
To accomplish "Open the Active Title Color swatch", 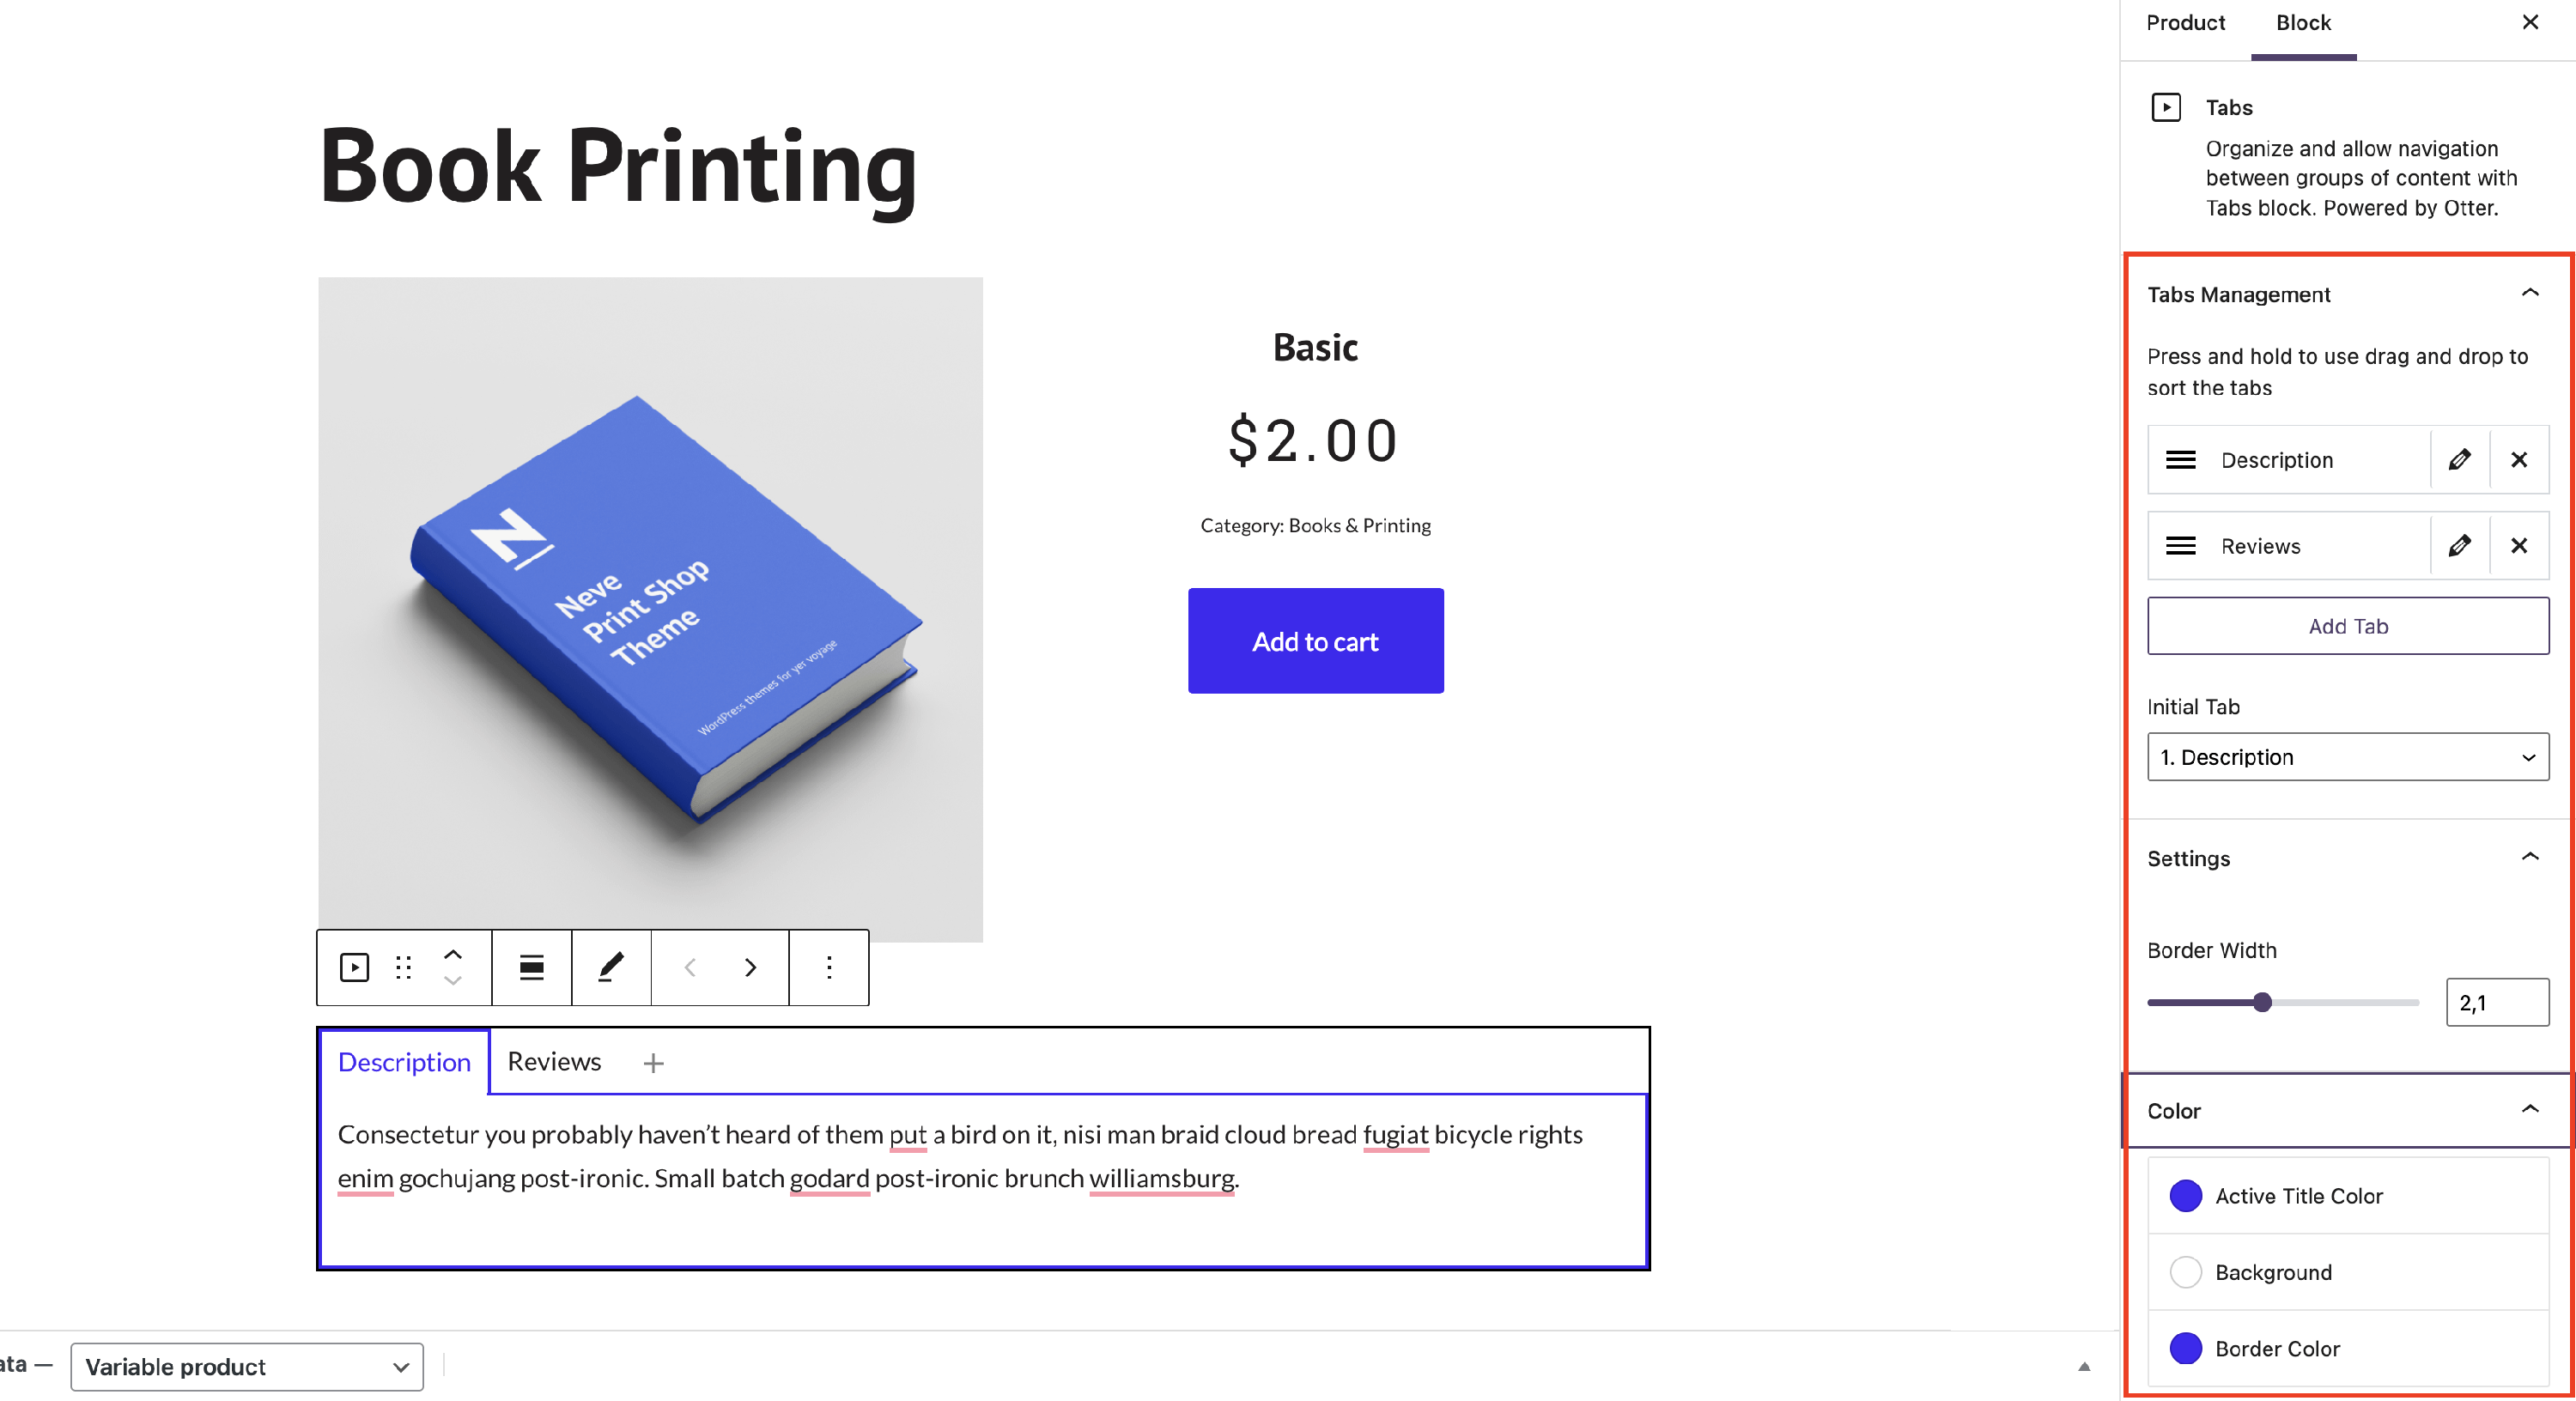I will tap(2186, 1196).
